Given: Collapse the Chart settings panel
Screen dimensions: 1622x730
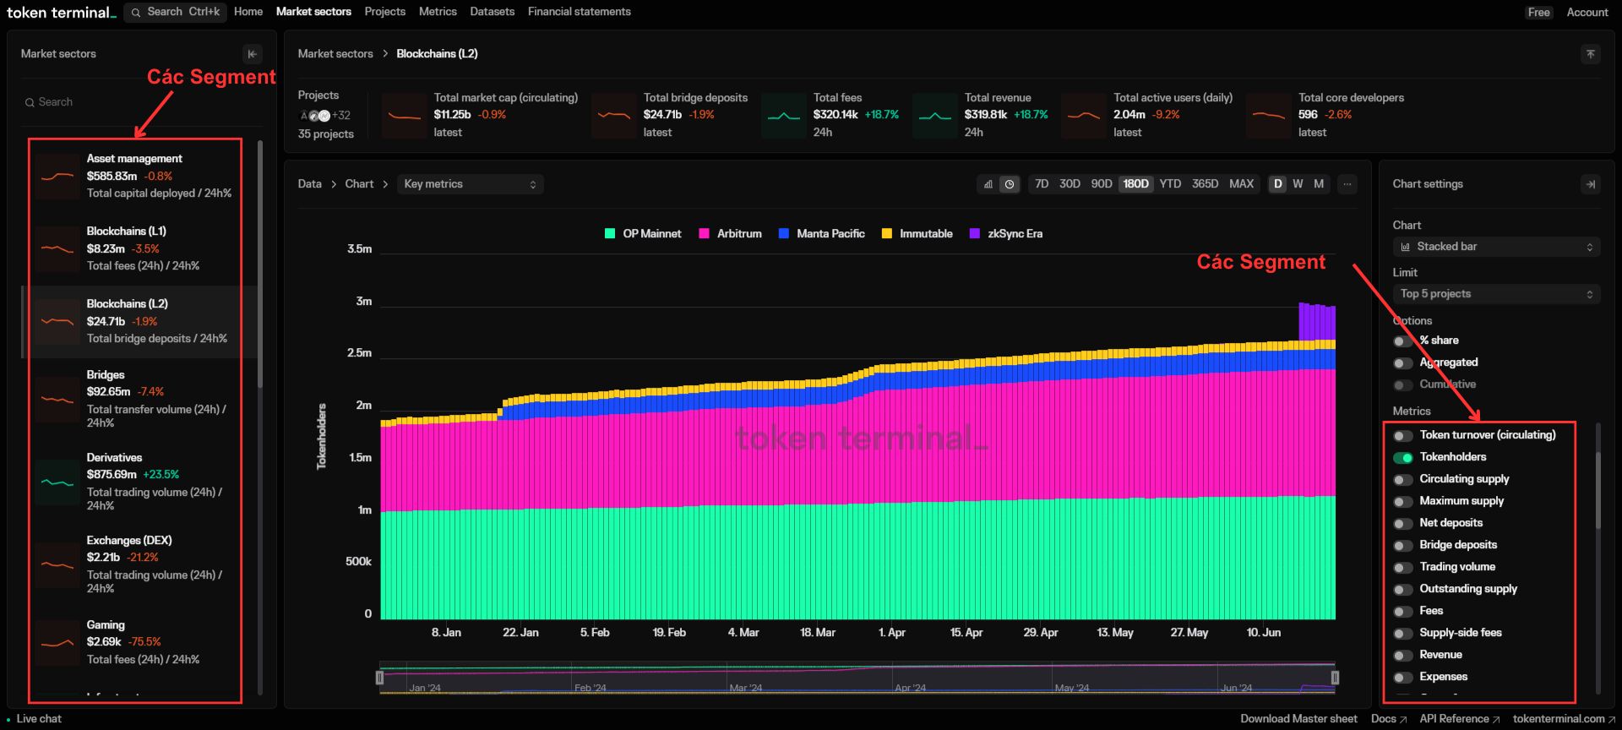Looking at the screenshot, I should coord(1590,184).
